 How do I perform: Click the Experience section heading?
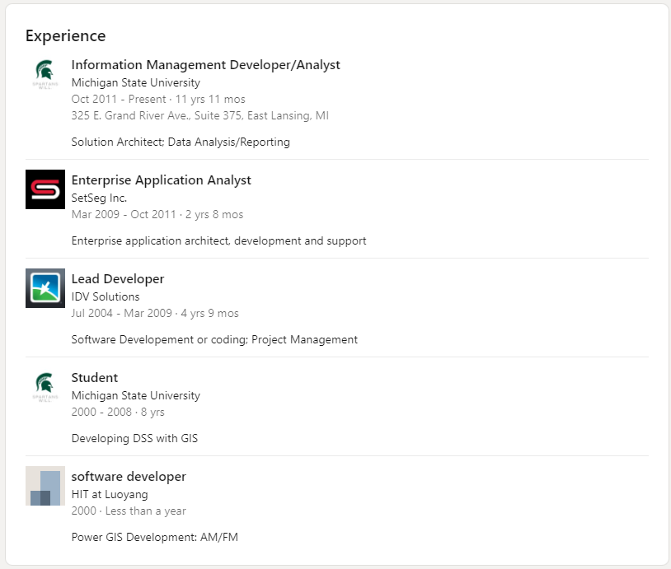(65, 36)
